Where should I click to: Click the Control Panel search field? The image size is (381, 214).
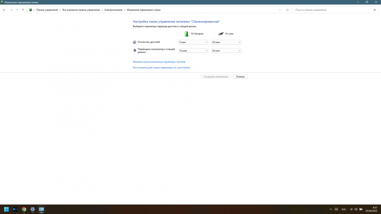point(332,10)
